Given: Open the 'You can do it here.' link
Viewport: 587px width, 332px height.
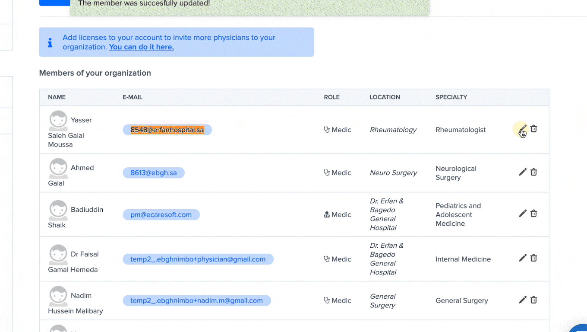Looking at the screenshot, I should [x=141, y=47].
